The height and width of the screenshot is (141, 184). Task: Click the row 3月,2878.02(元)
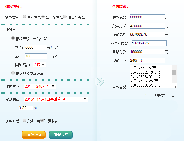point(146,77)
